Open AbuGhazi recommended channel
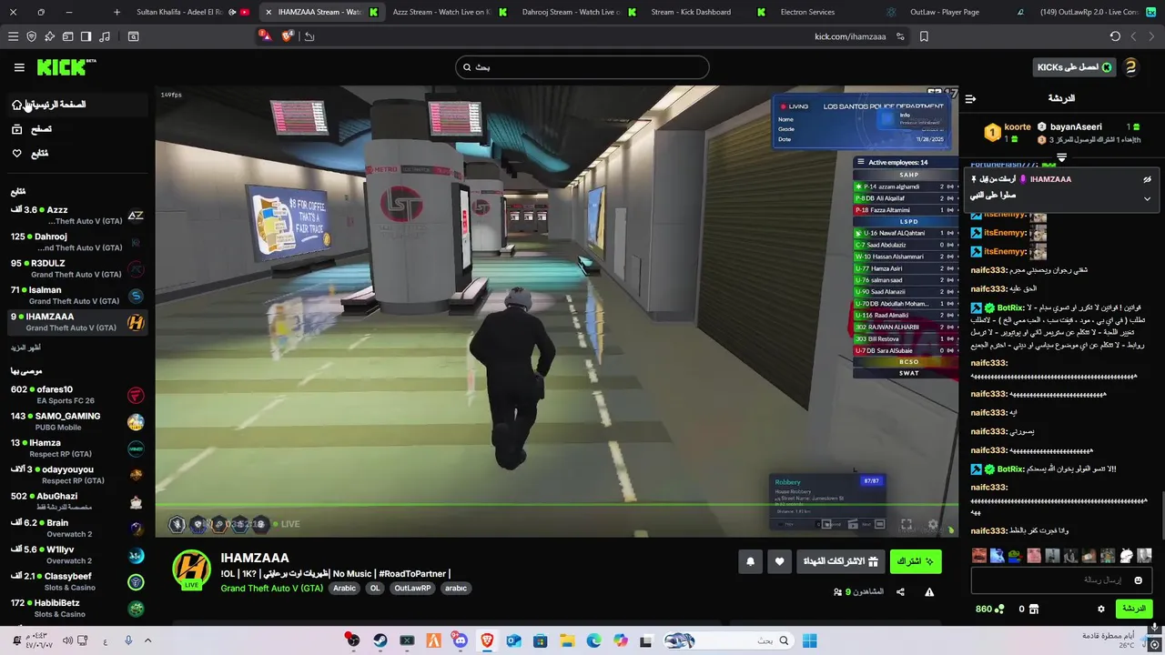The width and height of the screenshot is (1165, 655). (x=76, y=501)
